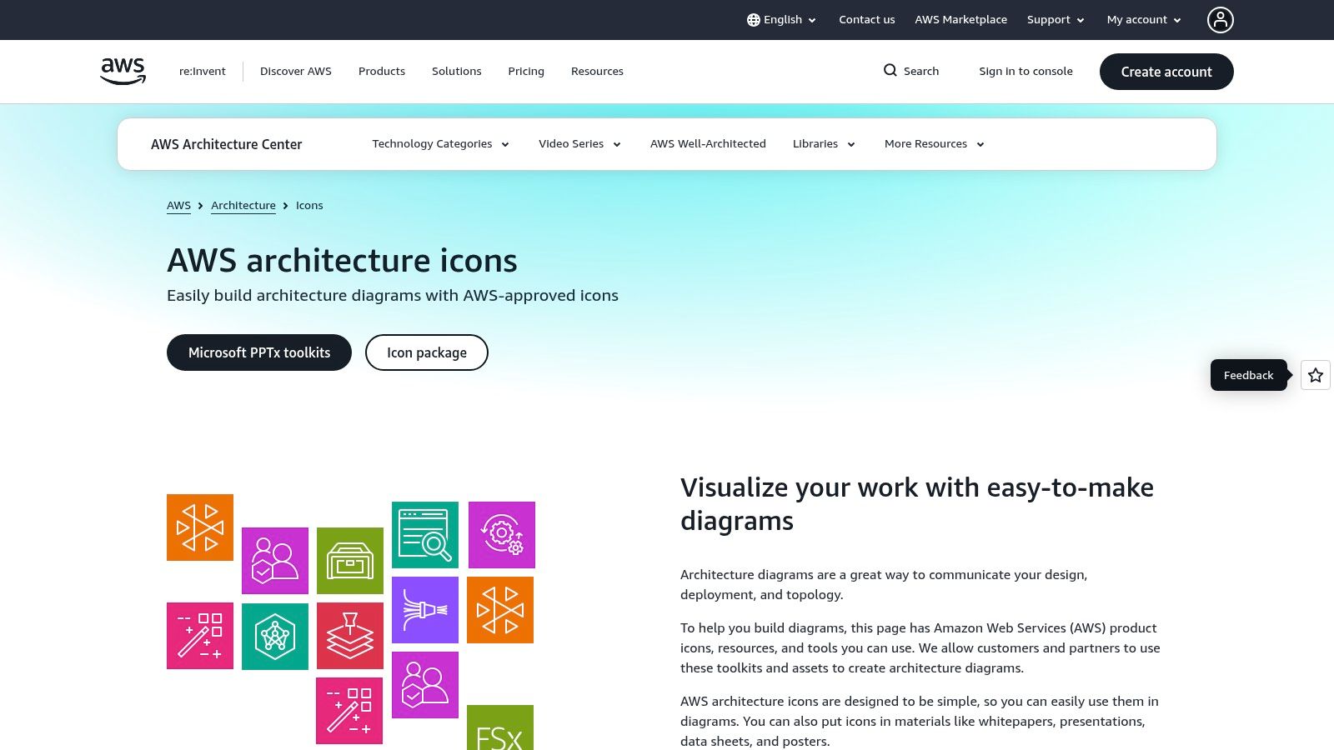Click the AWS Architecture Center title
The width and height of the screenshot is (1334, 750).
(227, 144)
